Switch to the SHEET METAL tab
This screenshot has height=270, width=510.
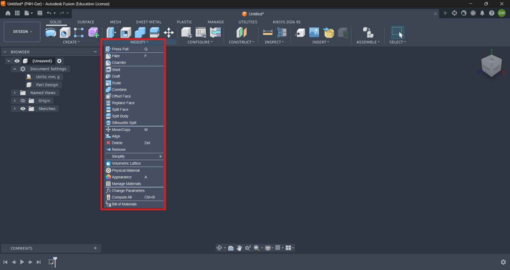coord(149,22)
